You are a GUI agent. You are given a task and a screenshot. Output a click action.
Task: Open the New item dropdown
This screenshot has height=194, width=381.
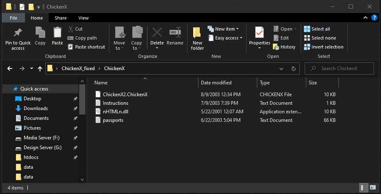point(223,29)
